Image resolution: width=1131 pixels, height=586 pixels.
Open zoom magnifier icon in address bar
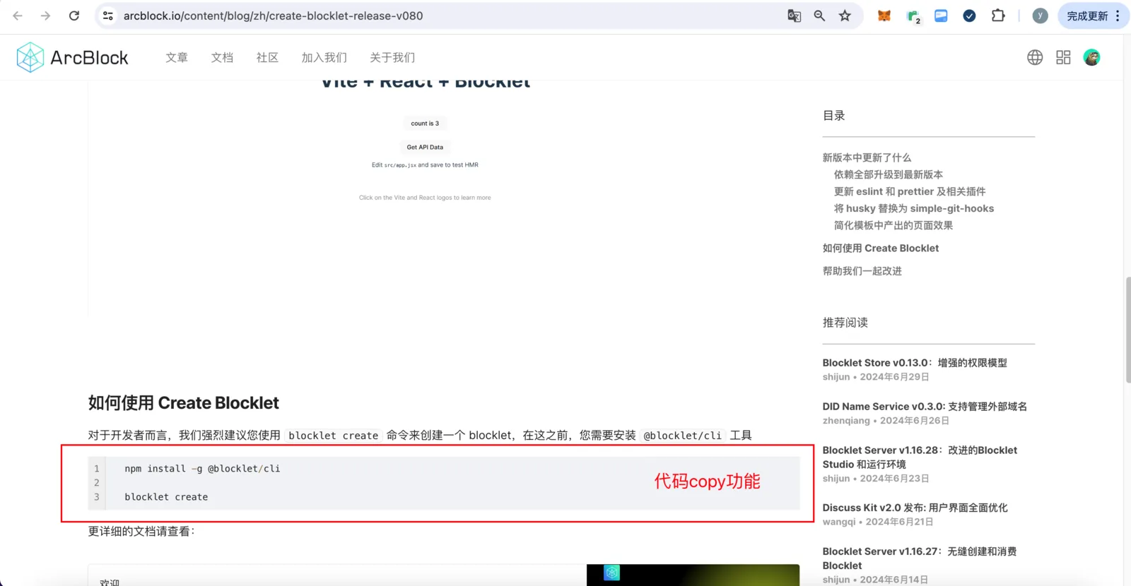819,16
